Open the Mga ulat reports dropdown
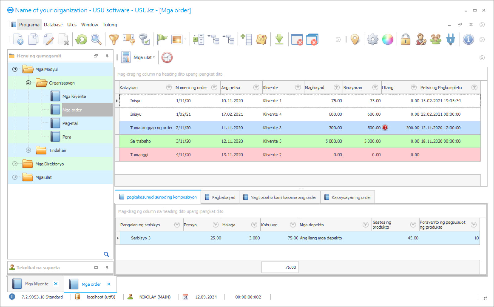494x307 pixels. 144,57
